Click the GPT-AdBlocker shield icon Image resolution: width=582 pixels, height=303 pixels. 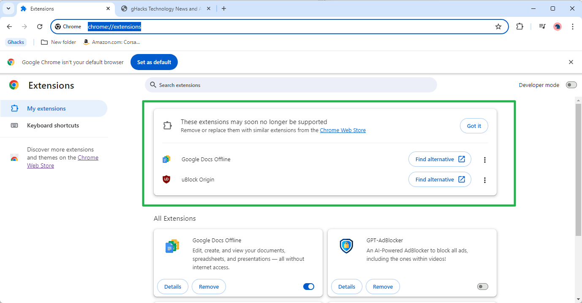346,246
